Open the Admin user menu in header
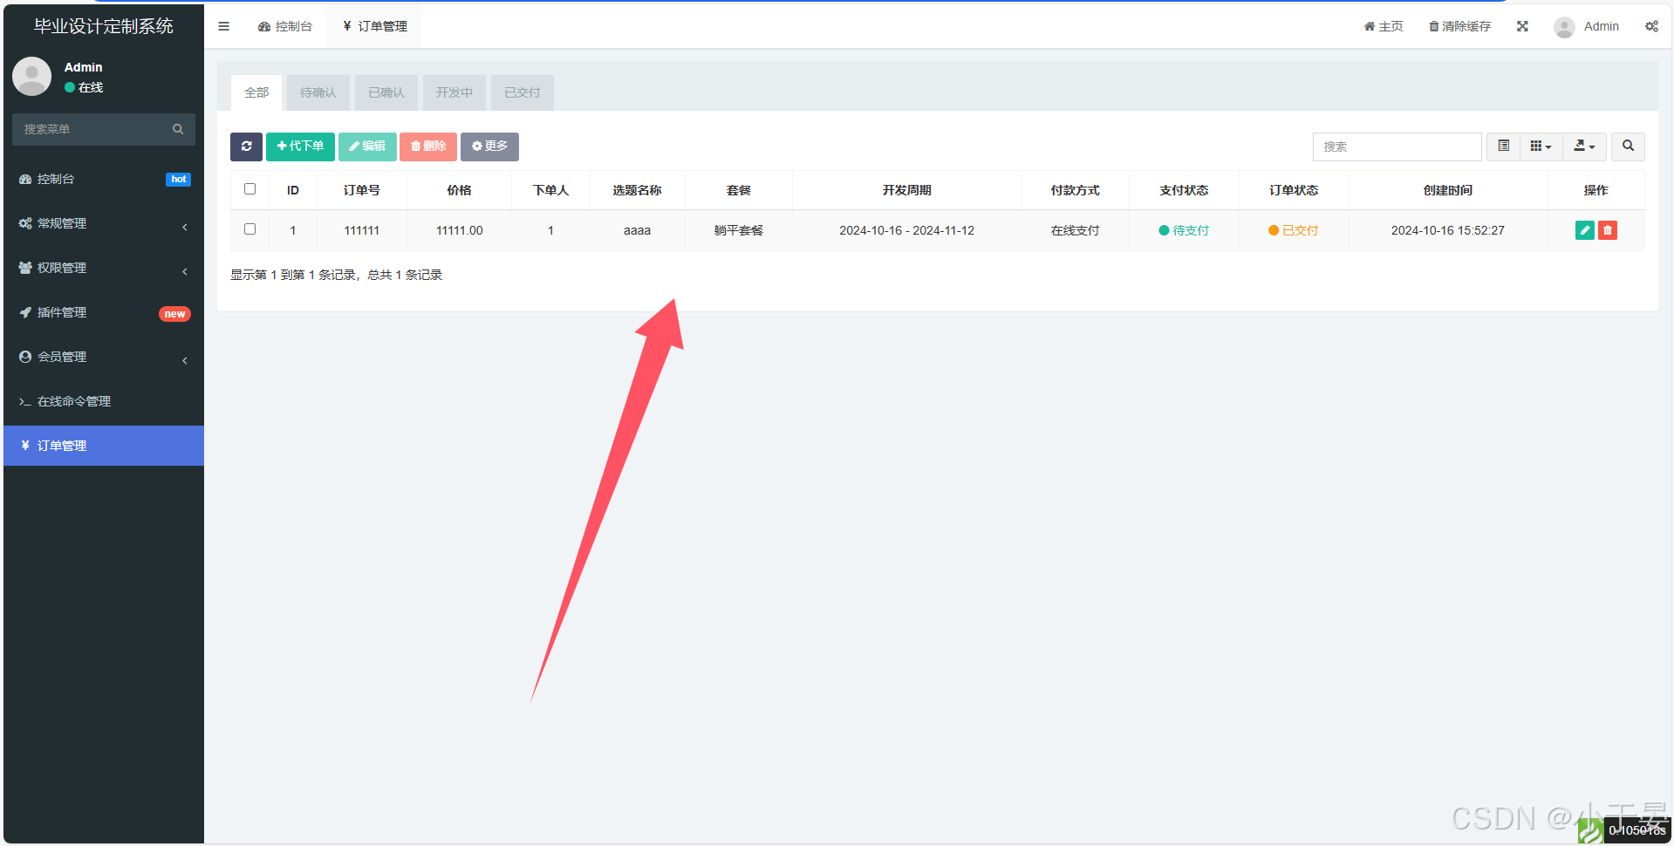Viewport: 1674px width, 846px height. (1586, 27)
